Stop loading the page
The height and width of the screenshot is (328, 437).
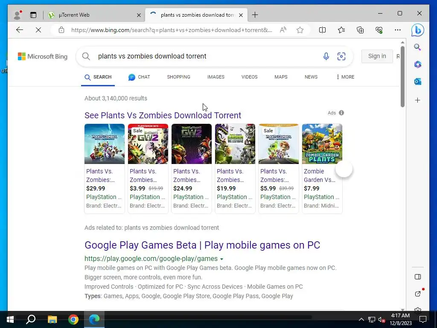[x=38, y=30]
